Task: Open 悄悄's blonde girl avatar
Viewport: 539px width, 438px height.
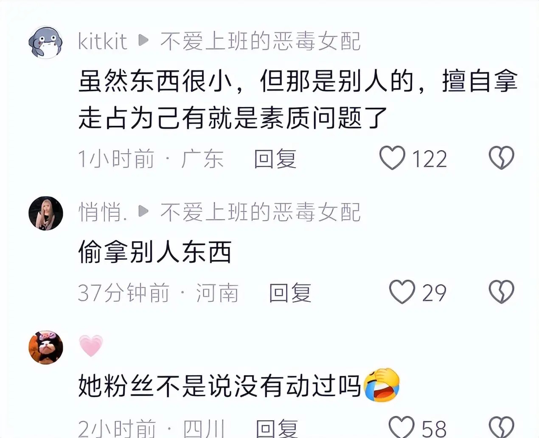Action: coord(45,213)
